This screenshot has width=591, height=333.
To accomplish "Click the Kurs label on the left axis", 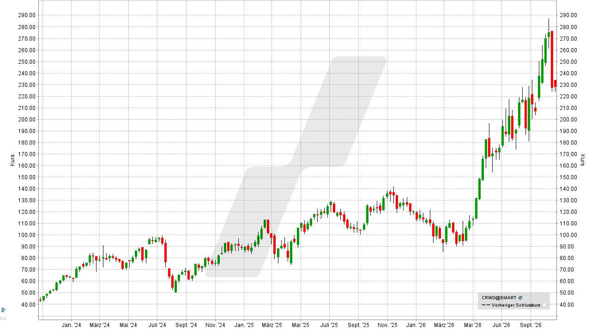I will point(12,160).
